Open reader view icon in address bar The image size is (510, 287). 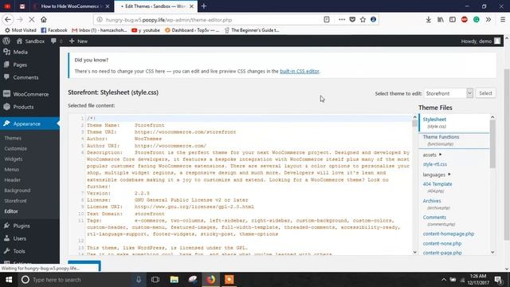pyautogui.click(x=327, y=19)
